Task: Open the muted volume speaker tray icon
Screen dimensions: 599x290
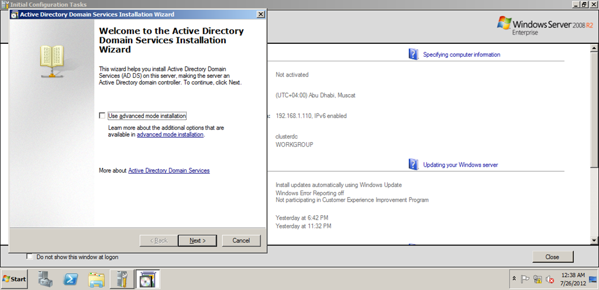Action: (x=550, y=279)
